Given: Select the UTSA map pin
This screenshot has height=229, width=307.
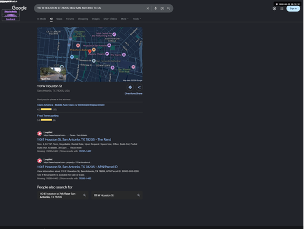Looking at the screenshot, I should coord(62,66).
